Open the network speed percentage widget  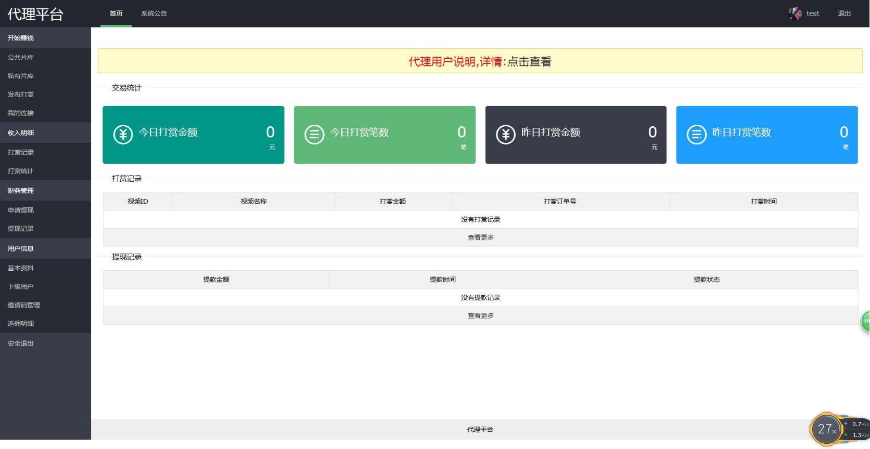[x=827, y=429]
